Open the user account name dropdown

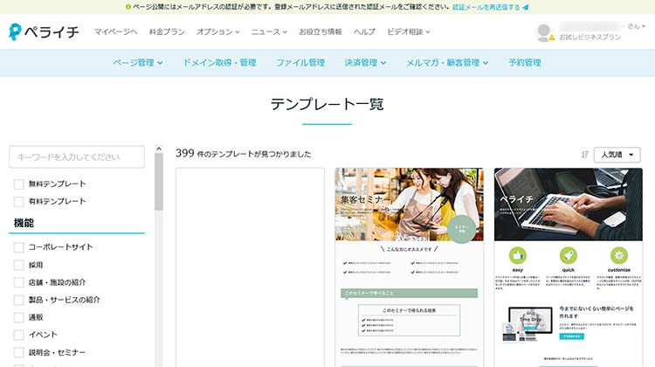[x=602, y=26]
